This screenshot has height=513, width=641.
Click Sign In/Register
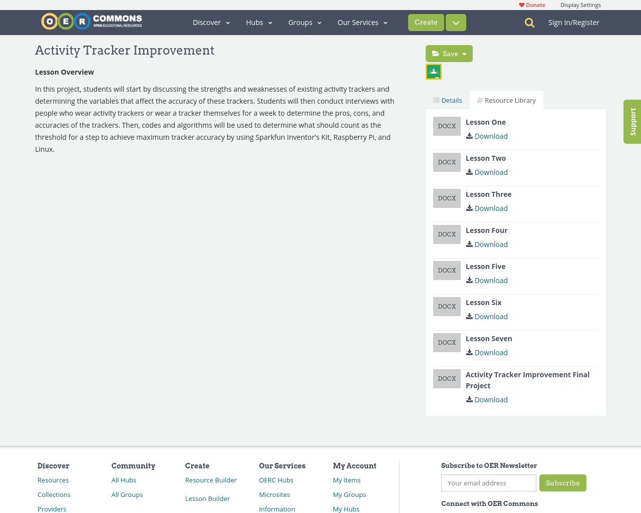pos(574,22)
